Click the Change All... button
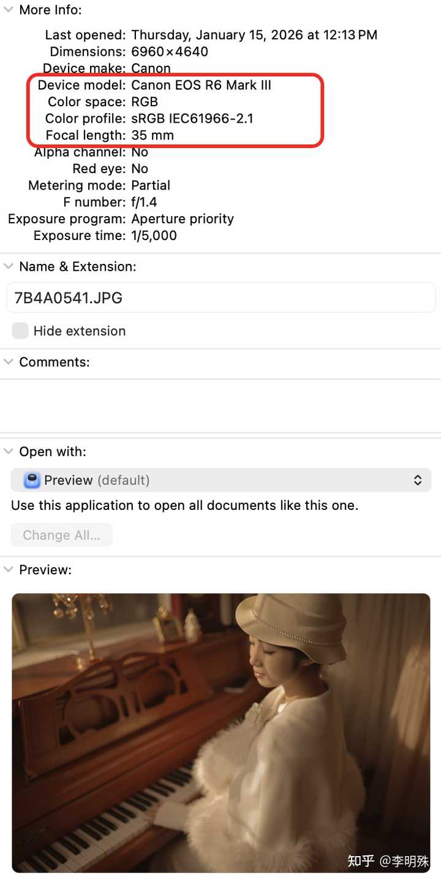Screen dimensions: 441x880 [x=61, y=535]
